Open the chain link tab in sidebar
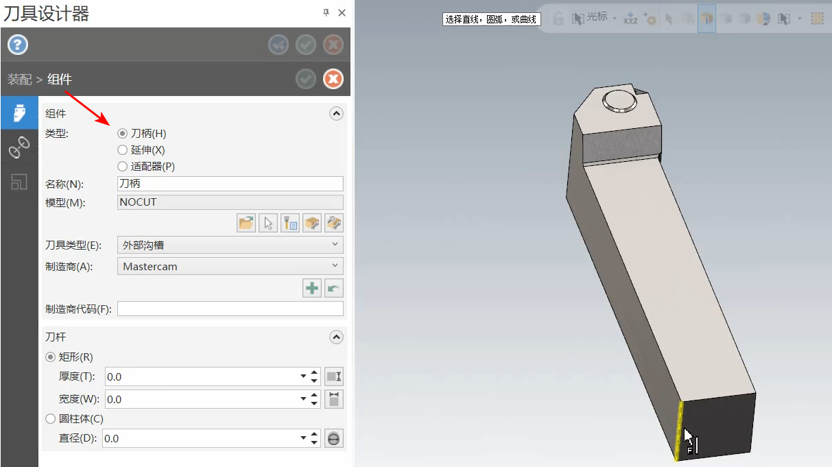 [19, 146]
